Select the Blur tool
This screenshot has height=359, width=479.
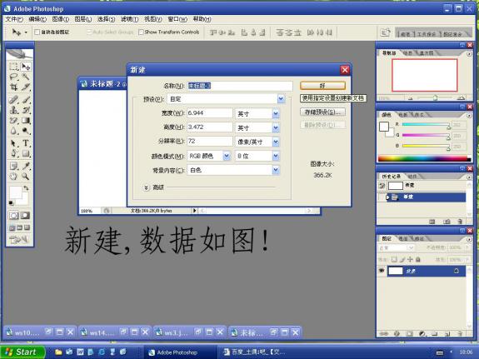coord(13,131)
